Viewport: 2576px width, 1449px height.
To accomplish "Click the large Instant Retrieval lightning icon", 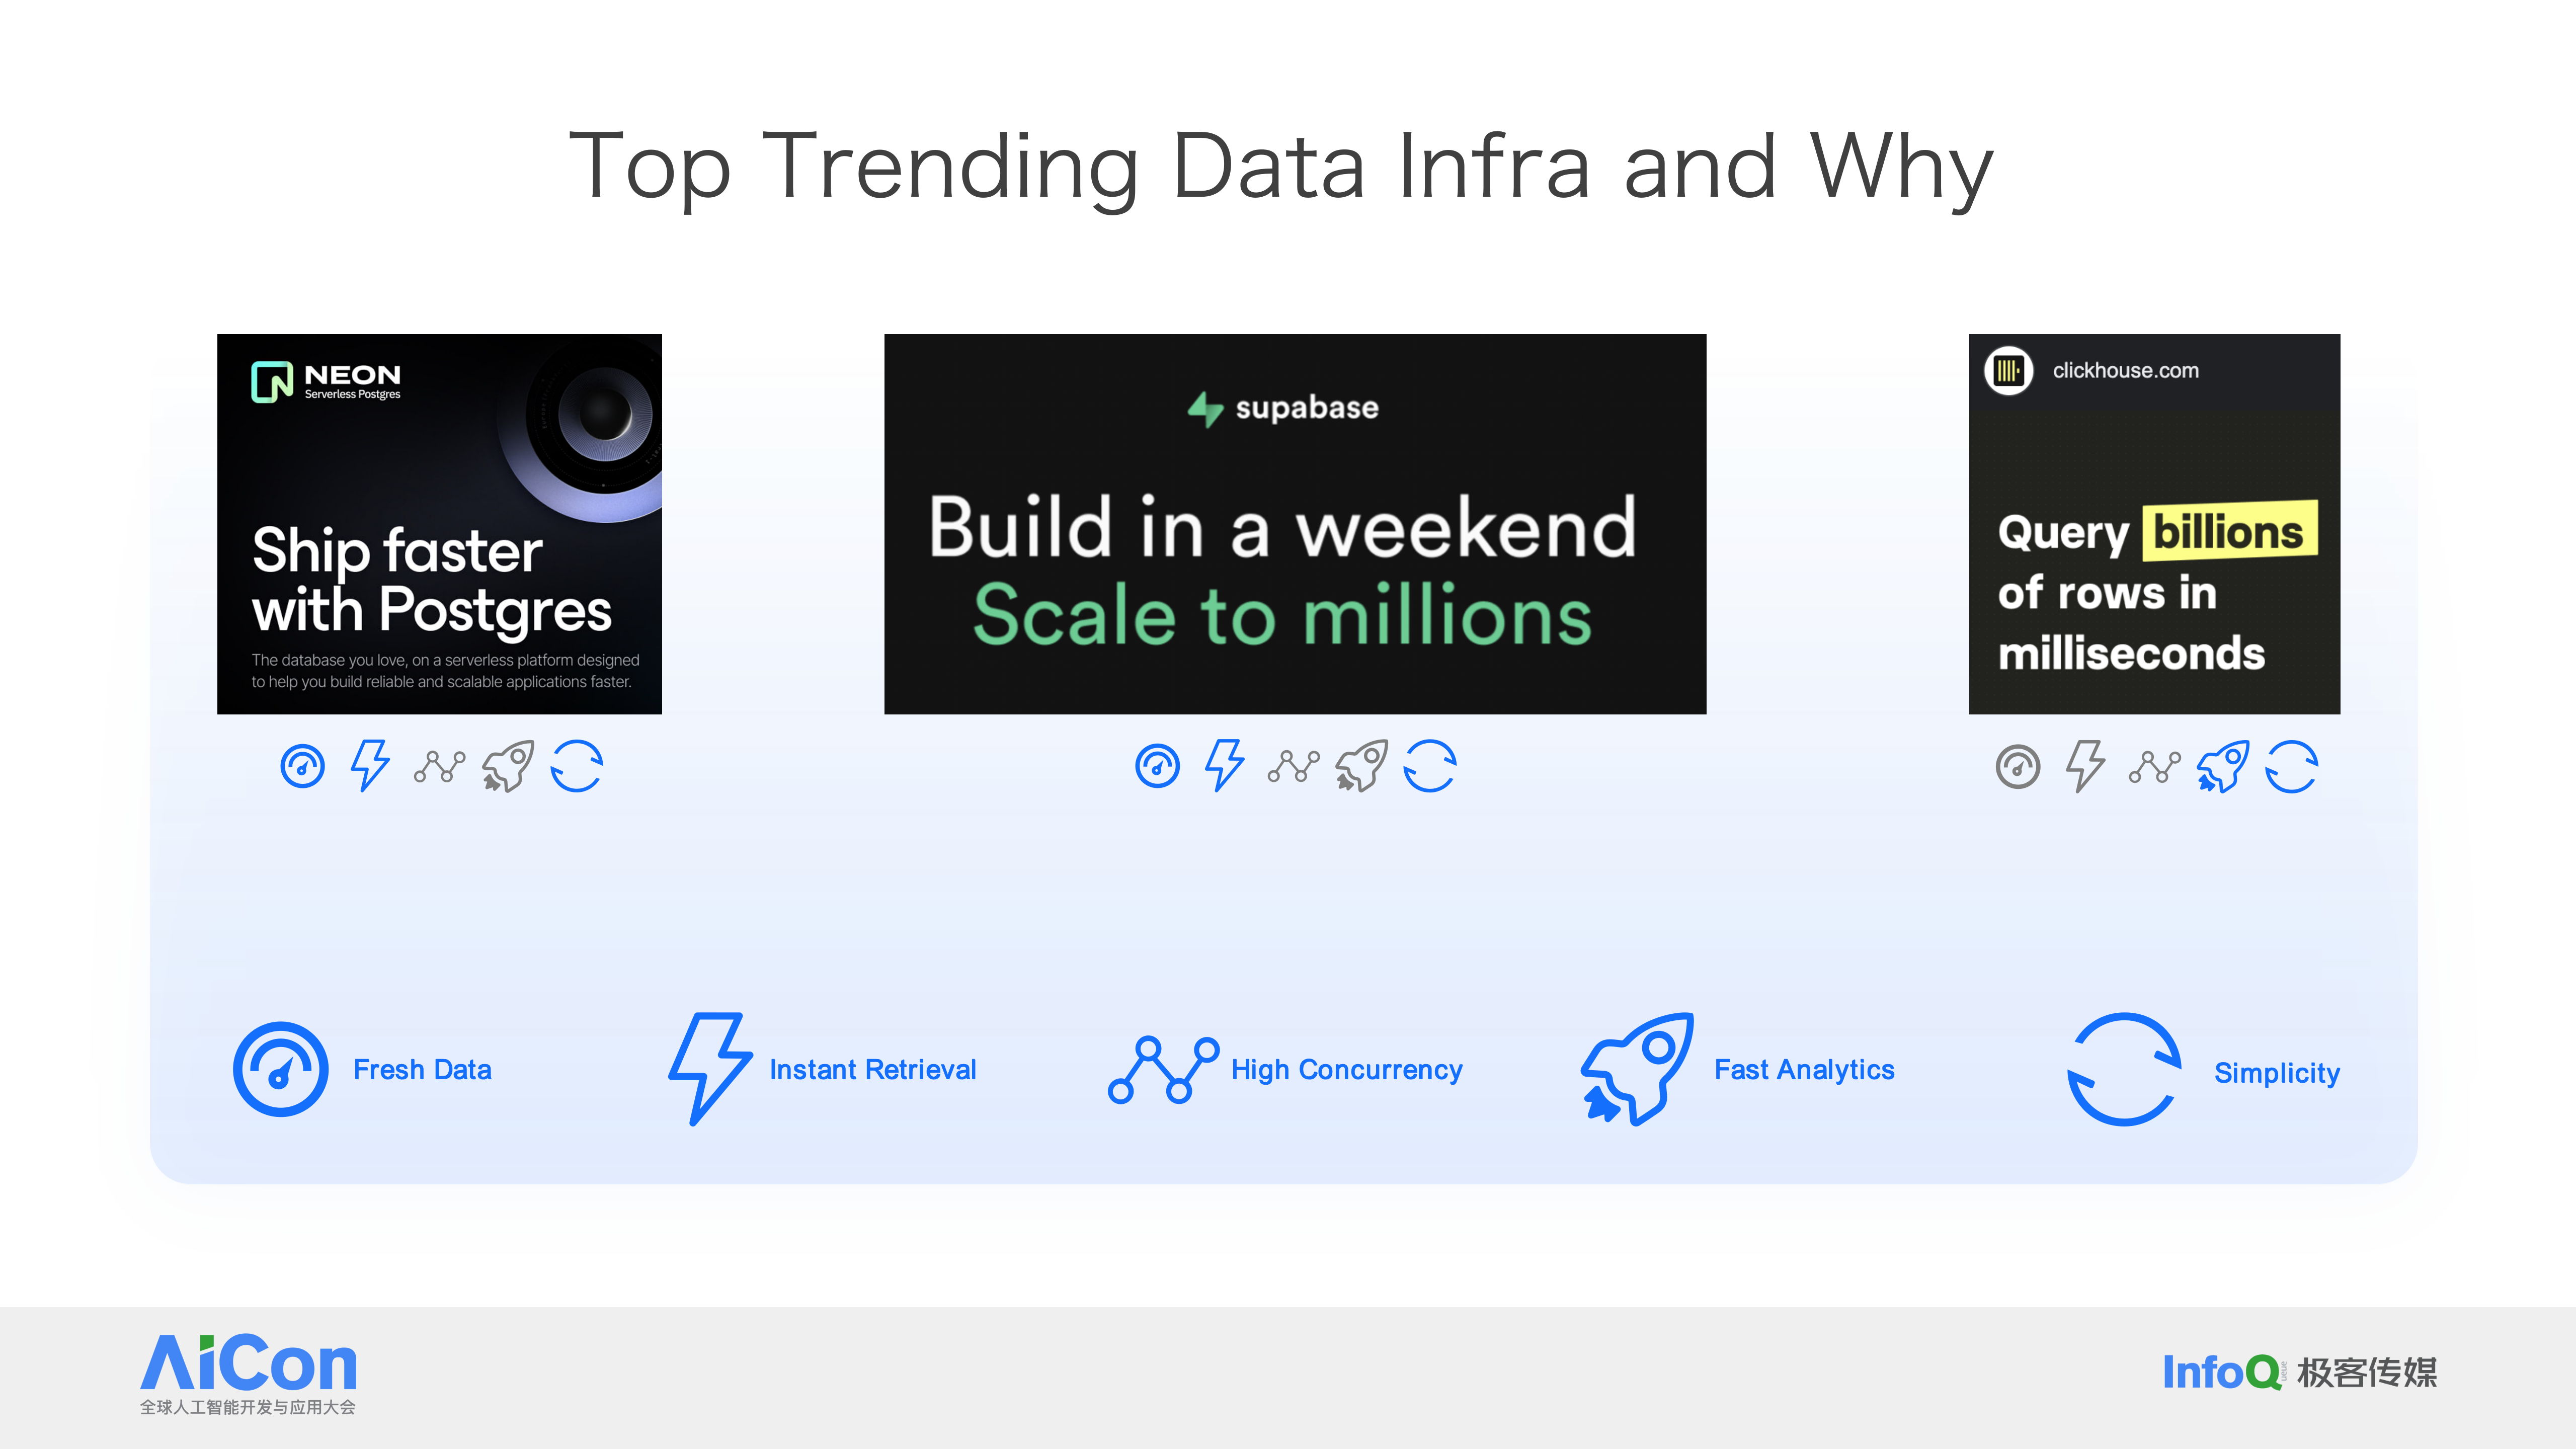I will tap(710, 1068).
